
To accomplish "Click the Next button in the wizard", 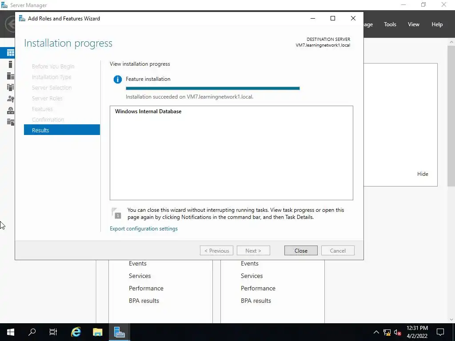I will 253,251.
